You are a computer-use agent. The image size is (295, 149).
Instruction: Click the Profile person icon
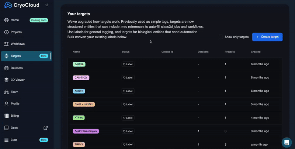coord(6,104)
